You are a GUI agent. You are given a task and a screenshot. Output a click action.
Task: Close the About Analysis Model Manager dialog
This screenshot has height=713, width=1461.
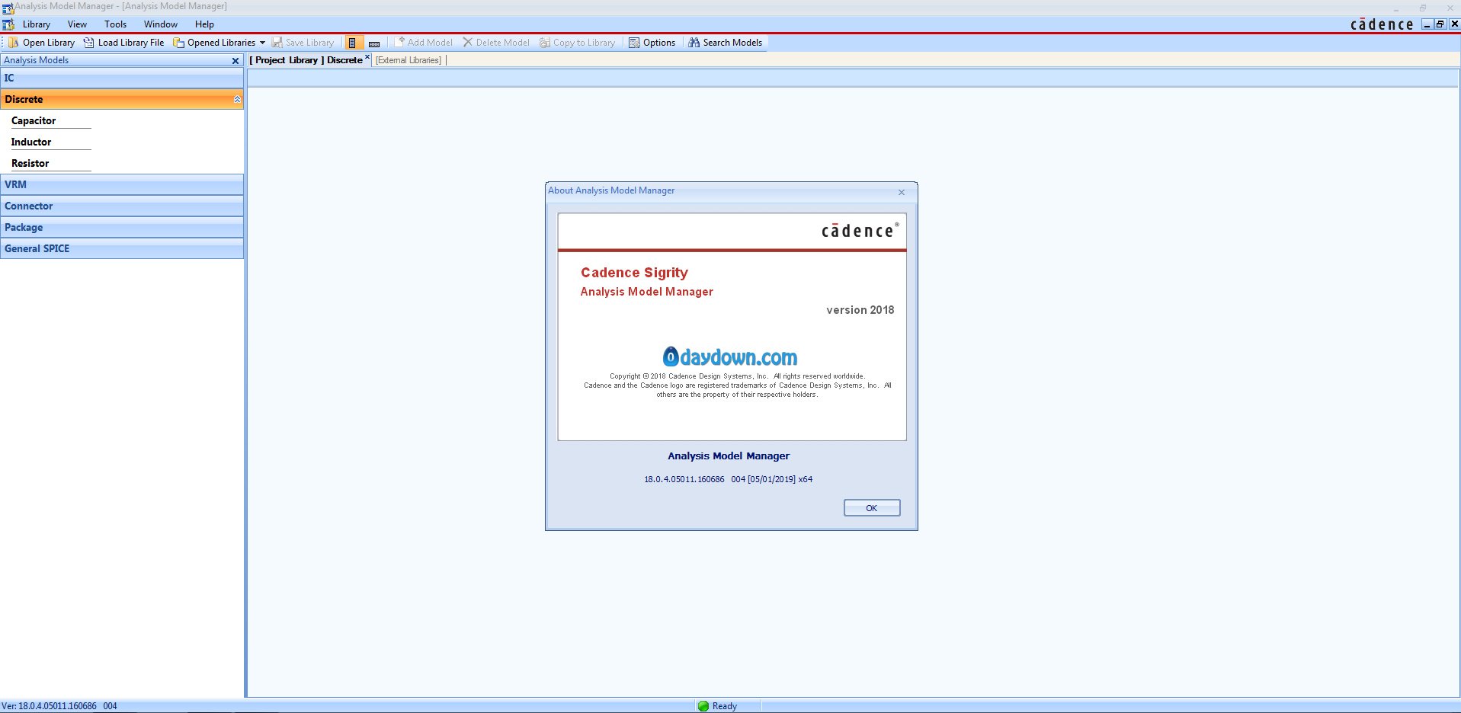(902, 192)
